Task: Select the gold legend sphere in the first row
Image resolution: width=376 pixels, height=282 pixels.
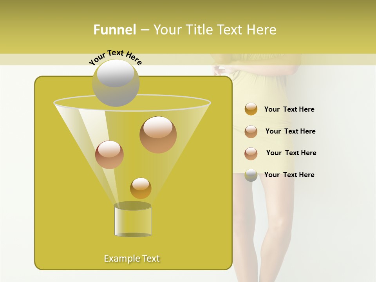Action: [x=251, y=109]
